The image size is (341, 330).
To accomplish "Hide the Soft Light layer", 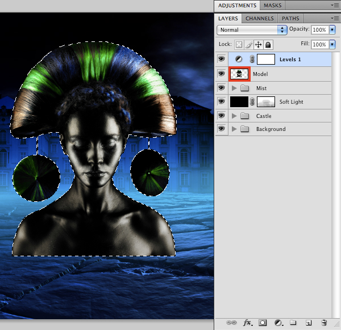I will pos(222,101).
